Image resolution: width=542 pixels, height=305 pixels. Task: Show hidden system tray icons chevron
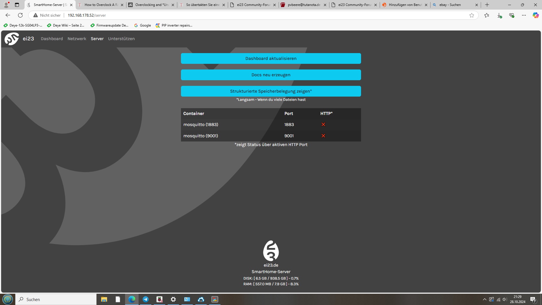point(484,299)
